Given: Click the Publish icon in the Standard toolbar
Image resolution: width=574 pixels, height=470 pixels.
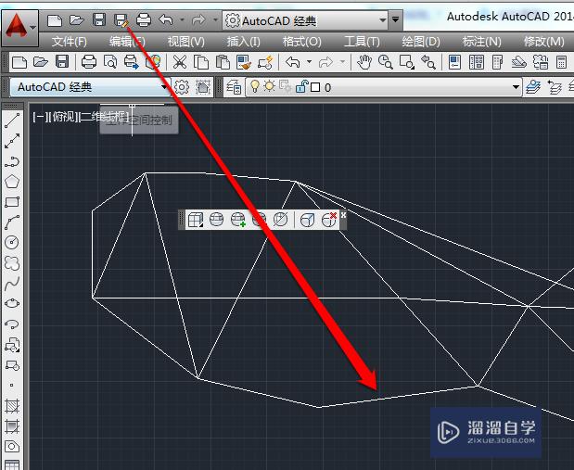Looking at the screenshot, I should [x=131, y=62].
